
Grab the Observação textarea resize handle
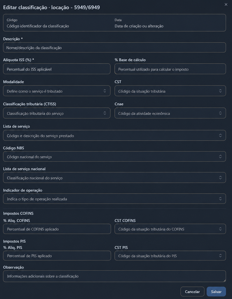click(x=225, y=281)
